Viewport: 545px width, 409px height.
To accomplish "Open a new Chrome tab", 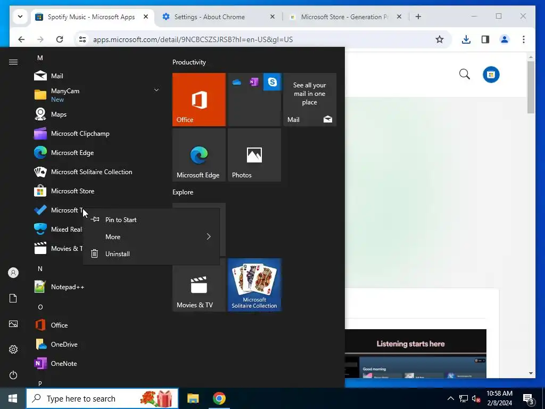I will tap(418, 17).
